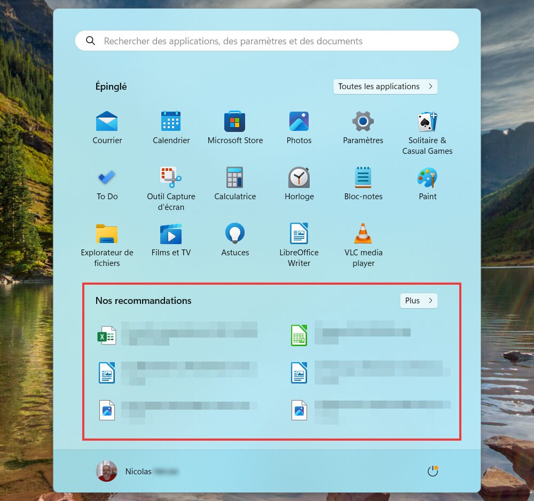
Task: Launch the Calendrier app
Action: pos(171,127)
